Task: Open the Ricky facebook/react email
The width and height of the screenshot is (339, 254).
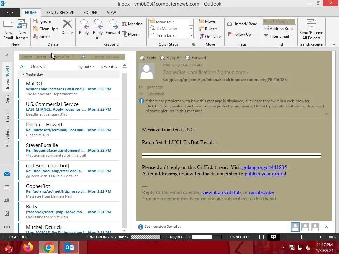Action: 69,212
